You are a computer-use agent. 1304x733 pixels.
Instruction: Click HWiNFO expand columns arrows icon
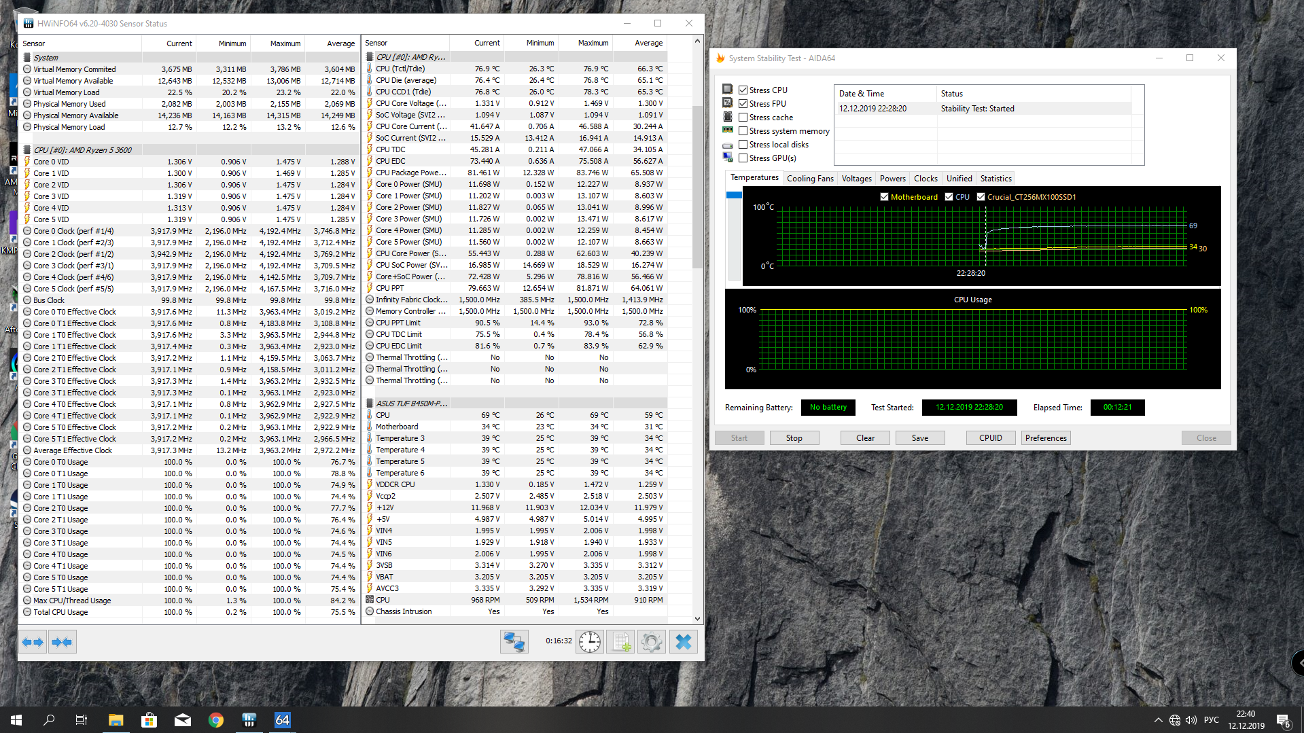point(33,642)
